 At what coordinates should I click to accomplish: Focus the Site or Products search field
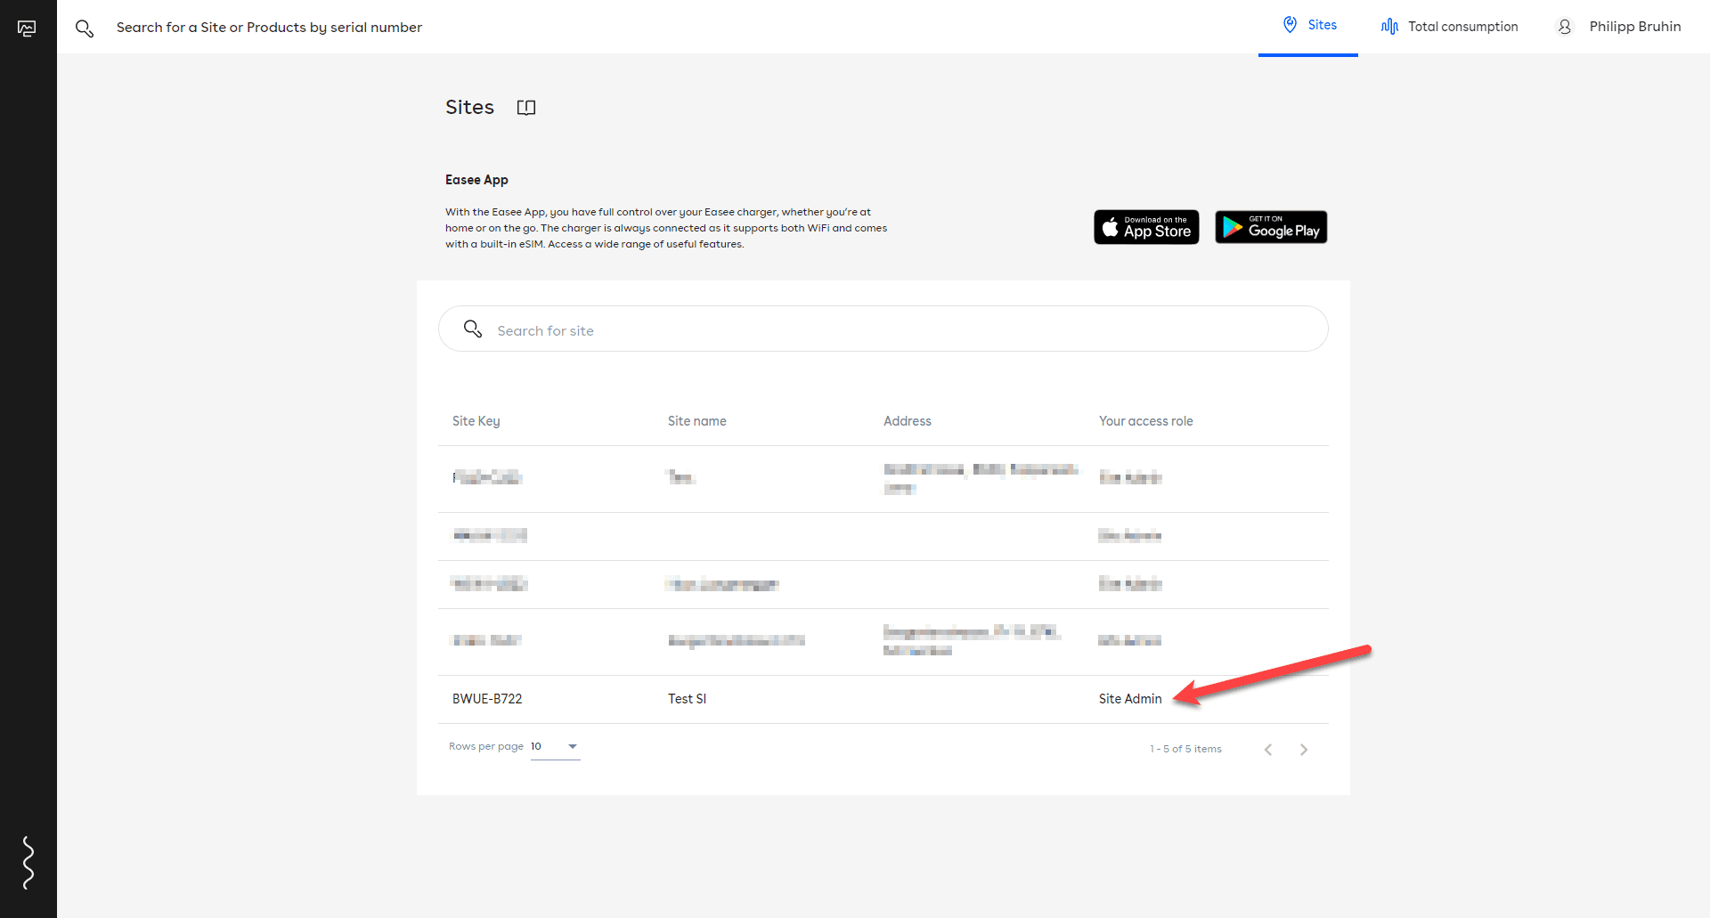[269, 28]
